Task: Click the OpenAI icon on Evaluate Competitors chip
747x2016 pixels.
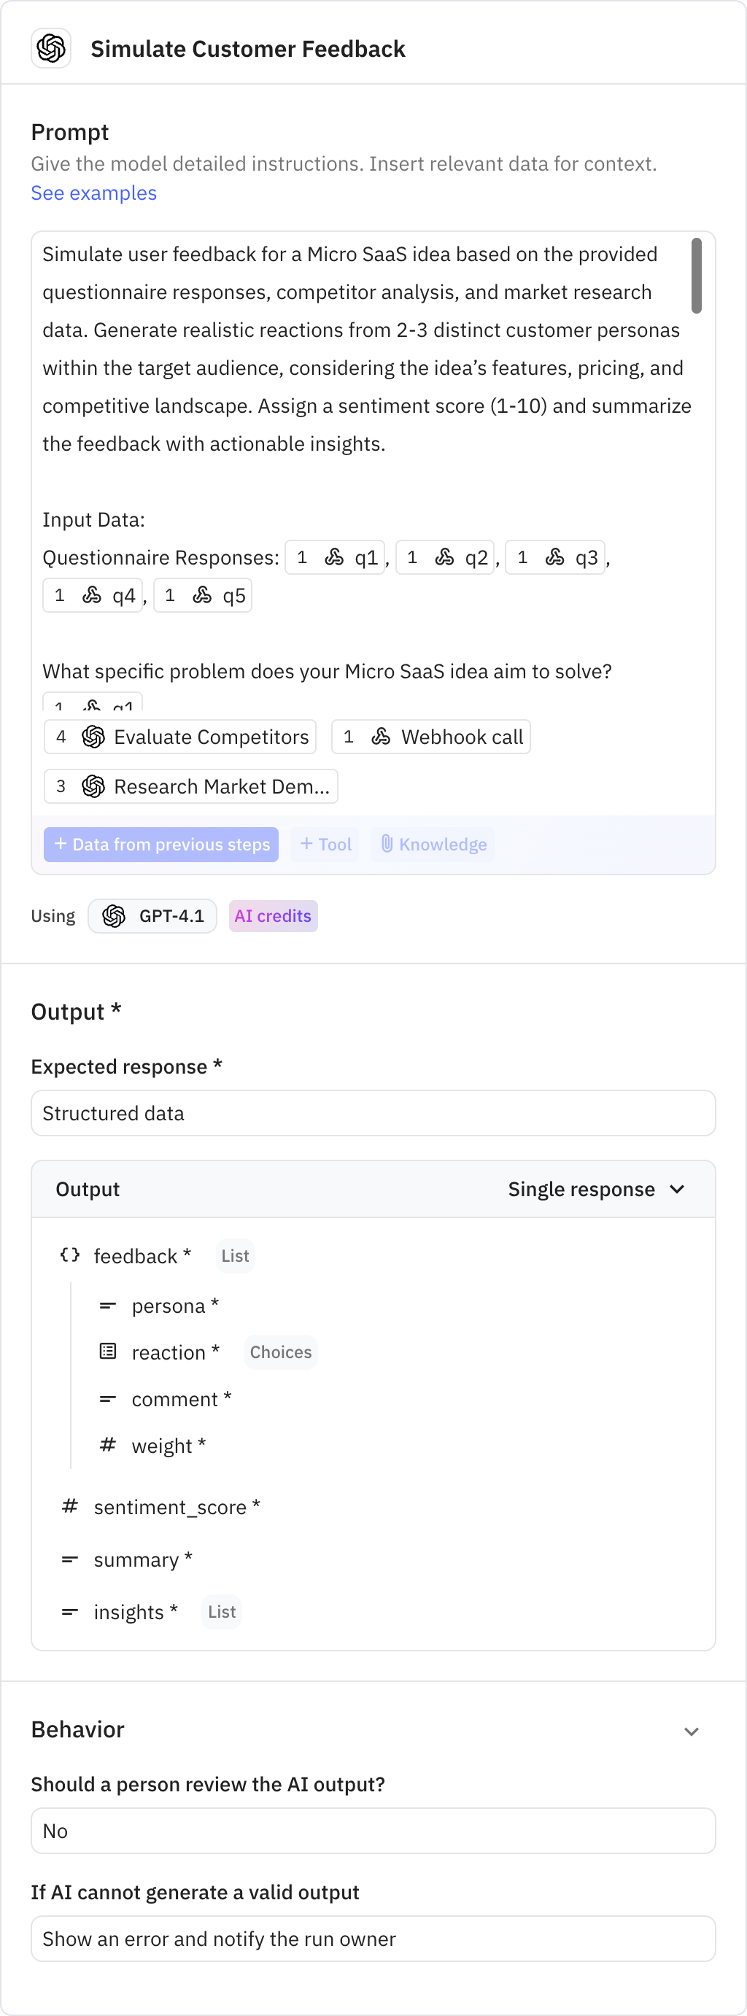Action: click(x=93, y=736)
